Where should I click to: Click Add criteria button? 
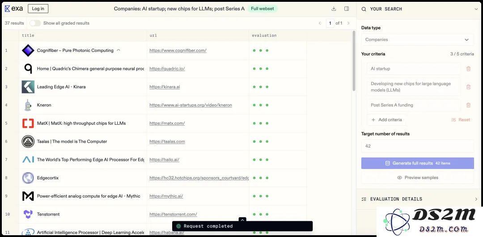click(x=386, y=119)
